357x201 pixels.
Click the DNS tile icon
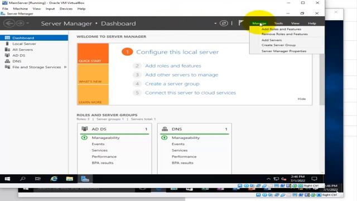[165, 129]
